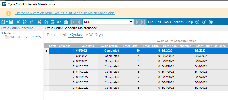Click the Back circular arrow icon
Viewport: 228px width, 100px height.
tap(197, 22)
